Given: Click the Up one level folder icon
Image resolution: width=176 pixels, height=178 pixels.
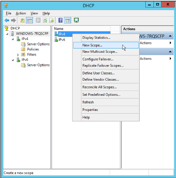Looking at the screenshot, I should [x=22, y=20].
